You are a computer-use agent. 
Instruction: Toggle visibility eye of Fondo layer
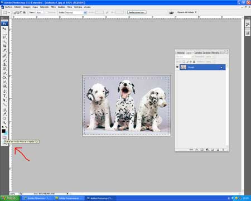tap(177, 67)
